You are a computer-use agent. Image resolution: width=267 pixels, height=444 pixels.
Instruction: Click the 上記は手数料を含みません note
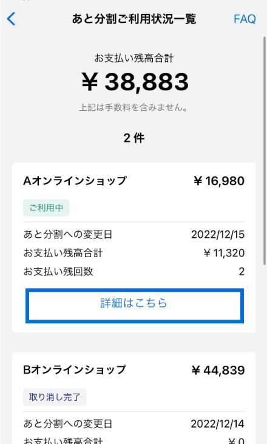[133, 107]
